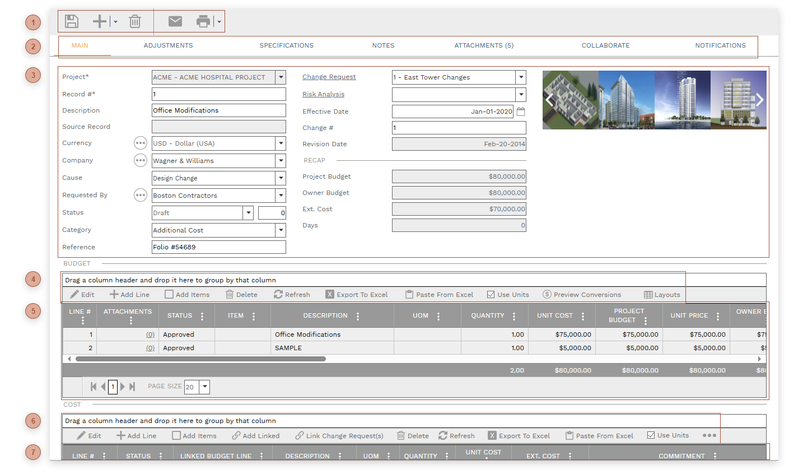Expand the Page Size dropdown

pos(204,387)
